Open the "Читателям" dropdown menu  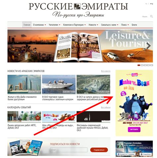[54, 25]
